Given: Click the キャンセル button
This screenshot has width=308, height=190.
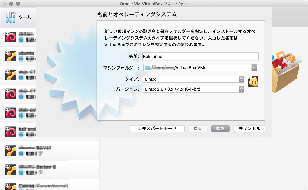Looking at the screenshot, I should pos(249,128).
